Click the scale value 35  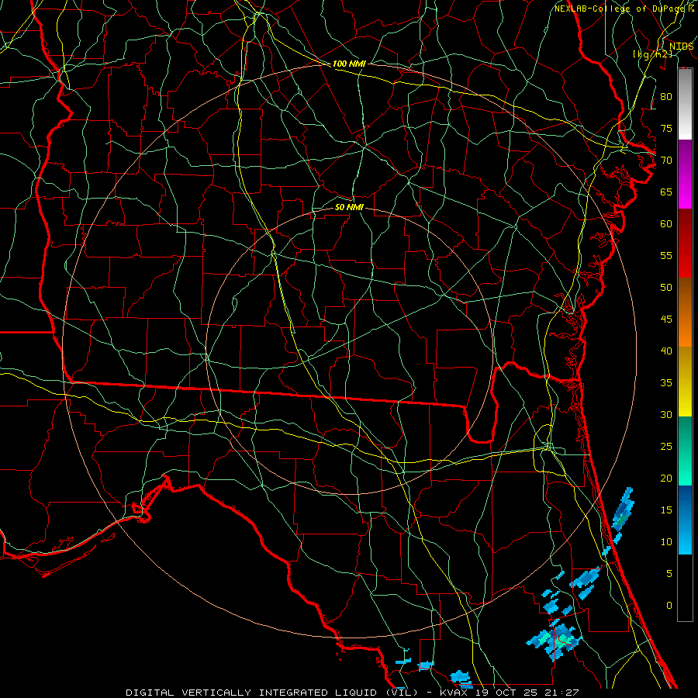coord(666,383)
